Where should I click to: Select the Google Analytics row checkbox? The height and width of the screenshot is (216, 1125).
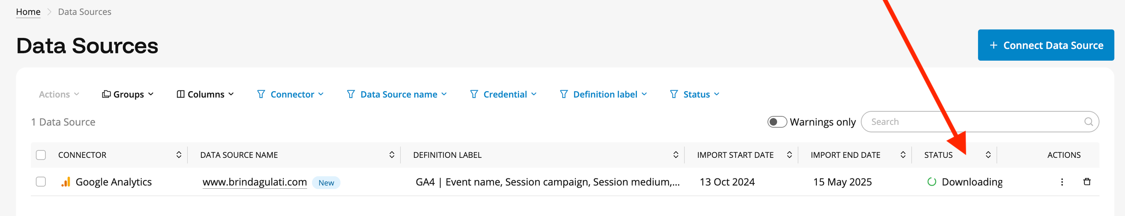[41, 181]
